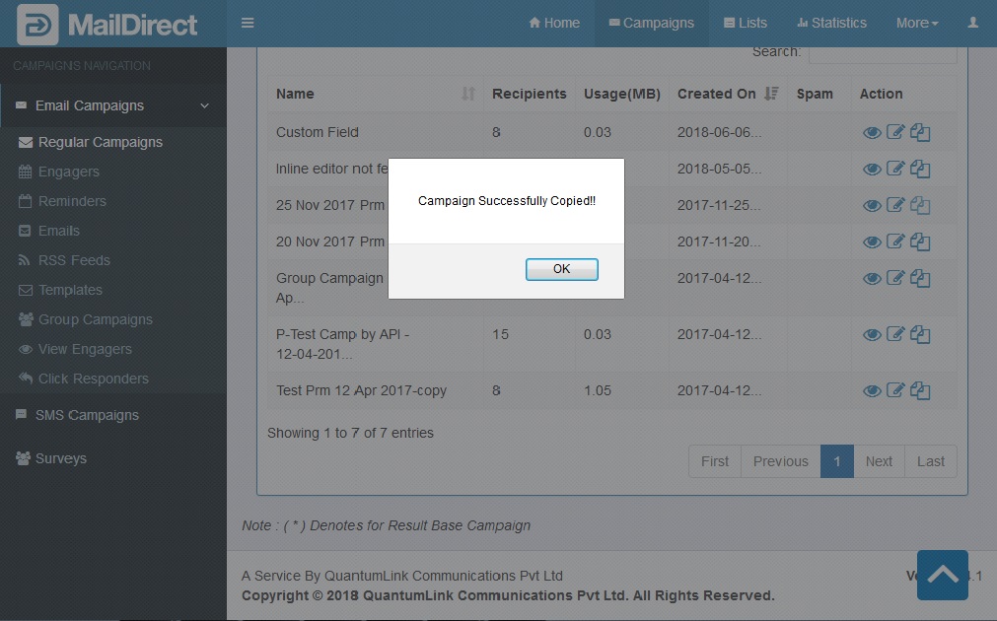Screen dimensions: 997x621
Task: View the 25 Nov 2017 Prm campaign
Action: [872, 205]
